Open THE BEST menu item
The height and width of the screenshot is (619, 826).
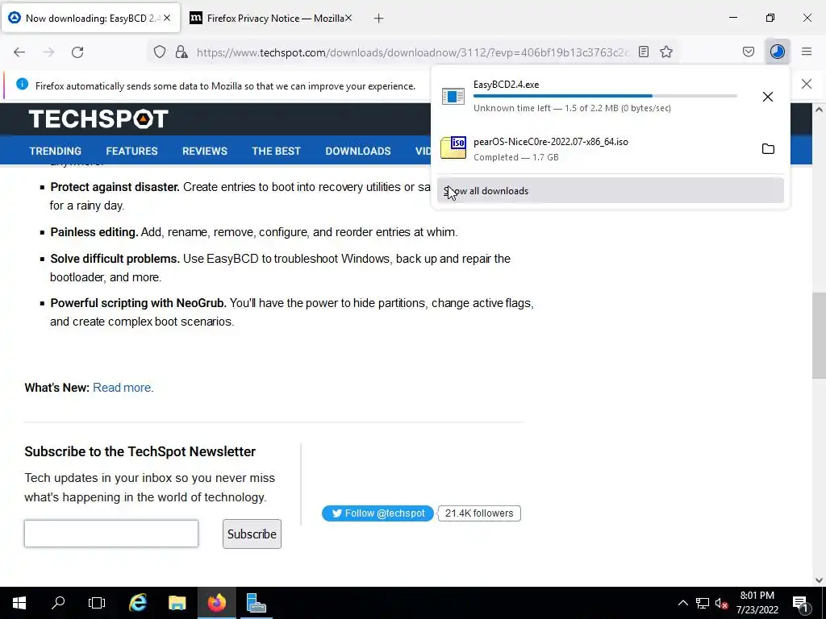(x=276, y=151)
